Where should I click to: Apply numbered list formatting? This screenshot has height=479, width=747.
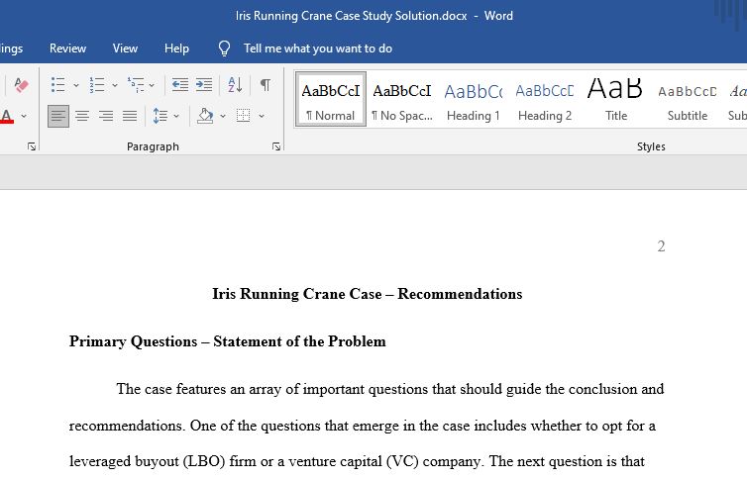(97, 85)
